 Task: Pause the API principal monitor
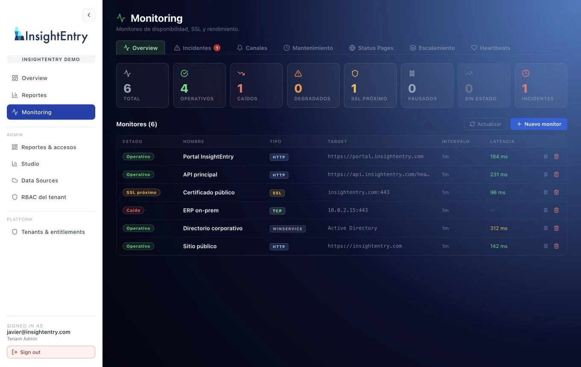[x=546, y=175]
